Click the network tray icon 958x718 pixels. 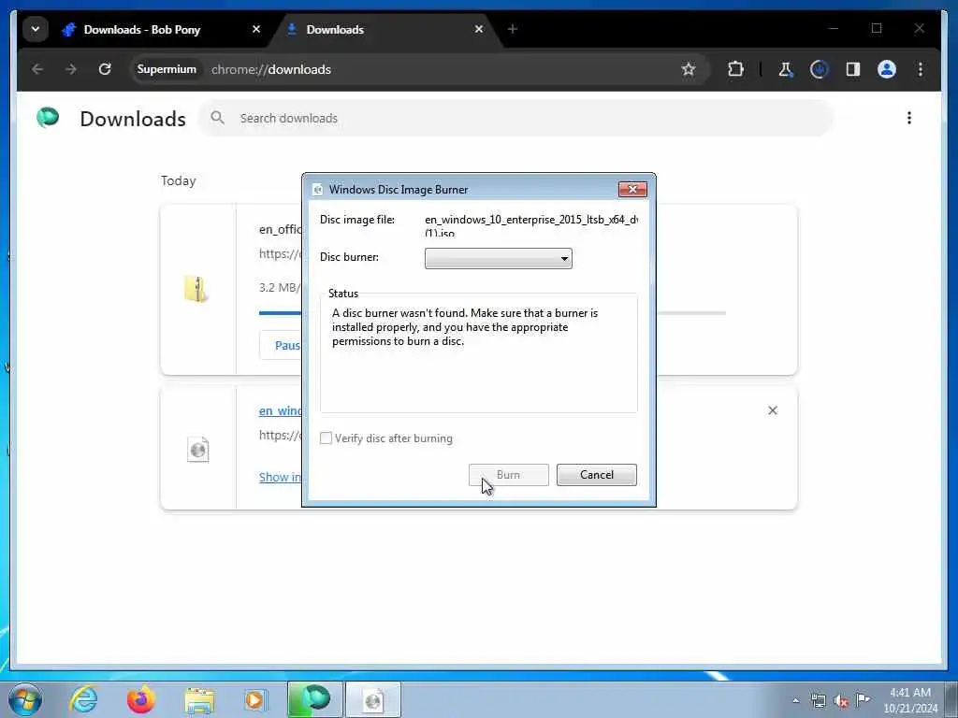tap(818, 701)
